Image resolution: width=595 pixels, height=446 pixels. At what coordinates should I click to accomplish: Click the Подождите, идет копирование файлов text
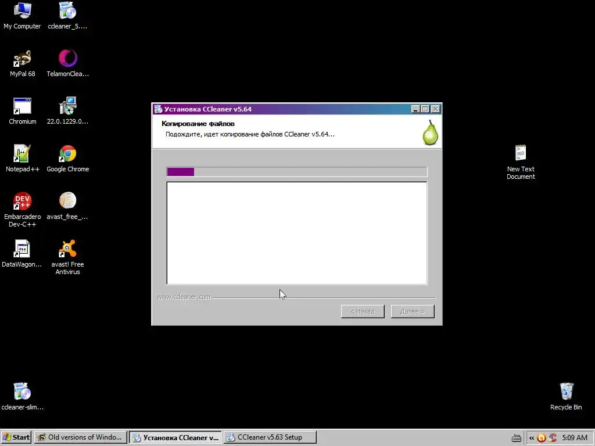(250, 134)
